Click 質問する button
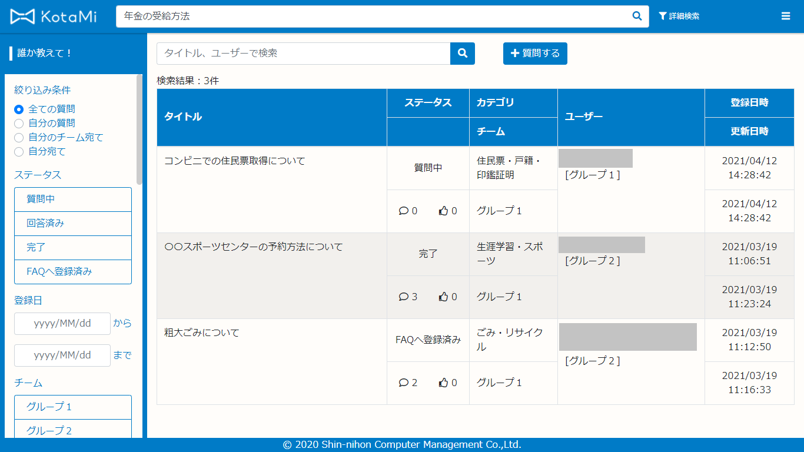The width and height of the screenshot is (804, 452). coord(535,54)
